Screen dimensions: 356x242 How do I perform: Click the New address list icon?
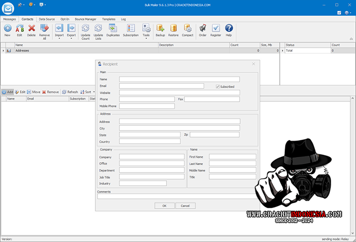7,29
